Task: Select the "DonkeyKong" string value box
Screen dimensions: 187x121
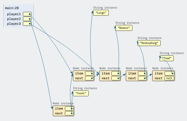Action: coord(149,43)
